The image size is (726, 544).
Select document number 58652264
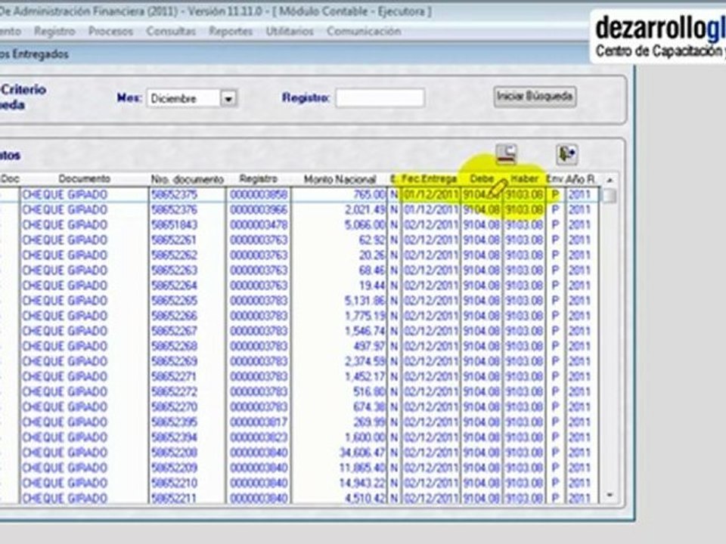[174, 286]
